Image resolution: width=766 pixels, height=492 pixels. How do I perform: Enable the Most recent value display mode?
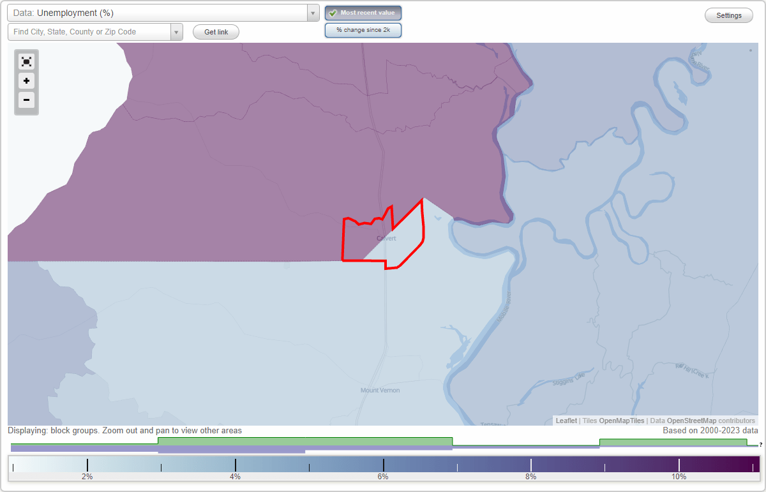point(363,12)
